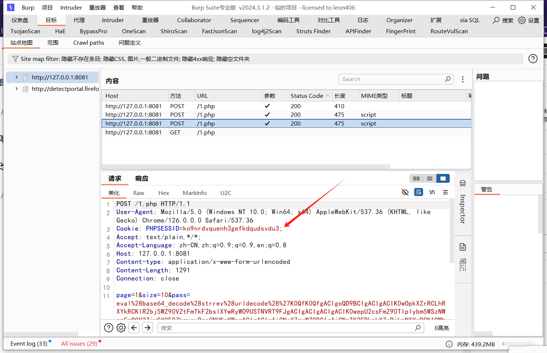Sort by the Status Code column header

pyautogui.click(x=310, y=96)
